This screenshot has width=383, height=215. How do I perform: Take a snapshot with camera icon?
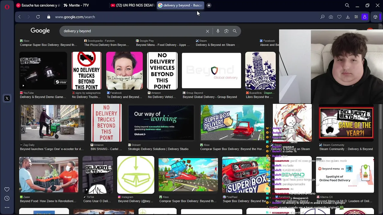click(331, 17)
